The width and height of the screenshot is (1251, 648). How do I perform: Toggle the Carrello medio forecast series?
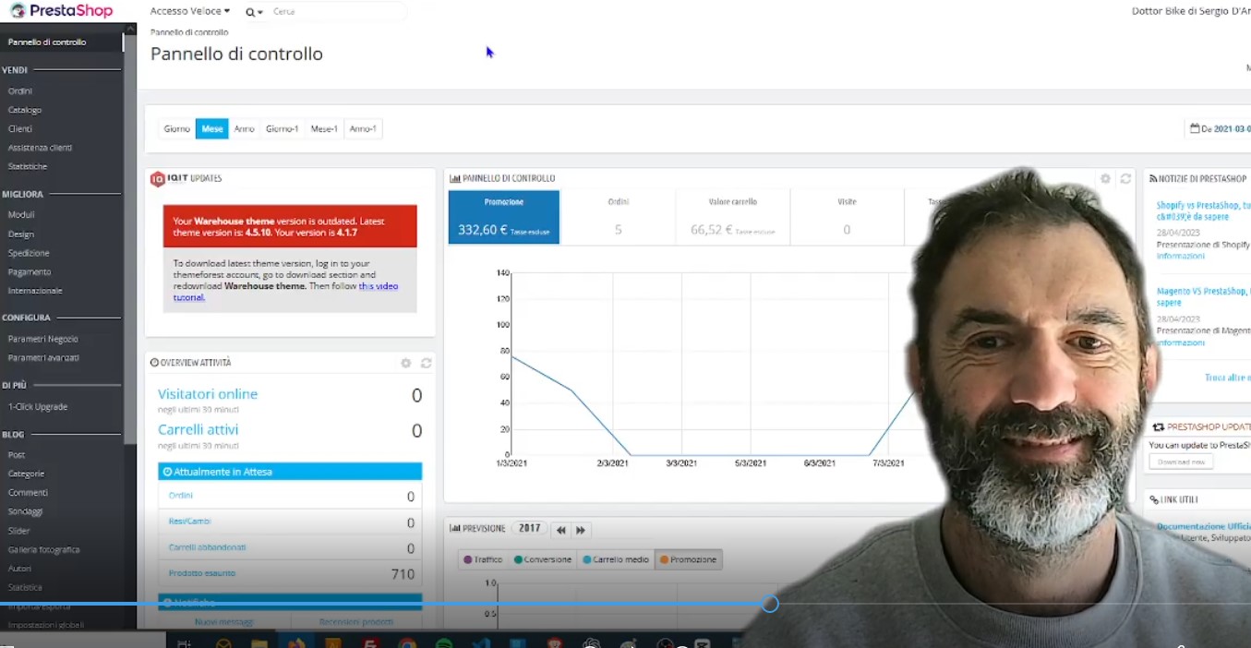615,559
